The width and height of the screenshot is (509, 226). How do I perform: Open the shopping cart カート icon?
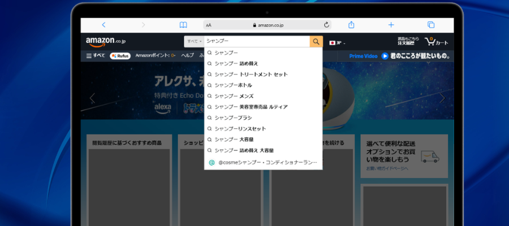[x=436, y=41]
